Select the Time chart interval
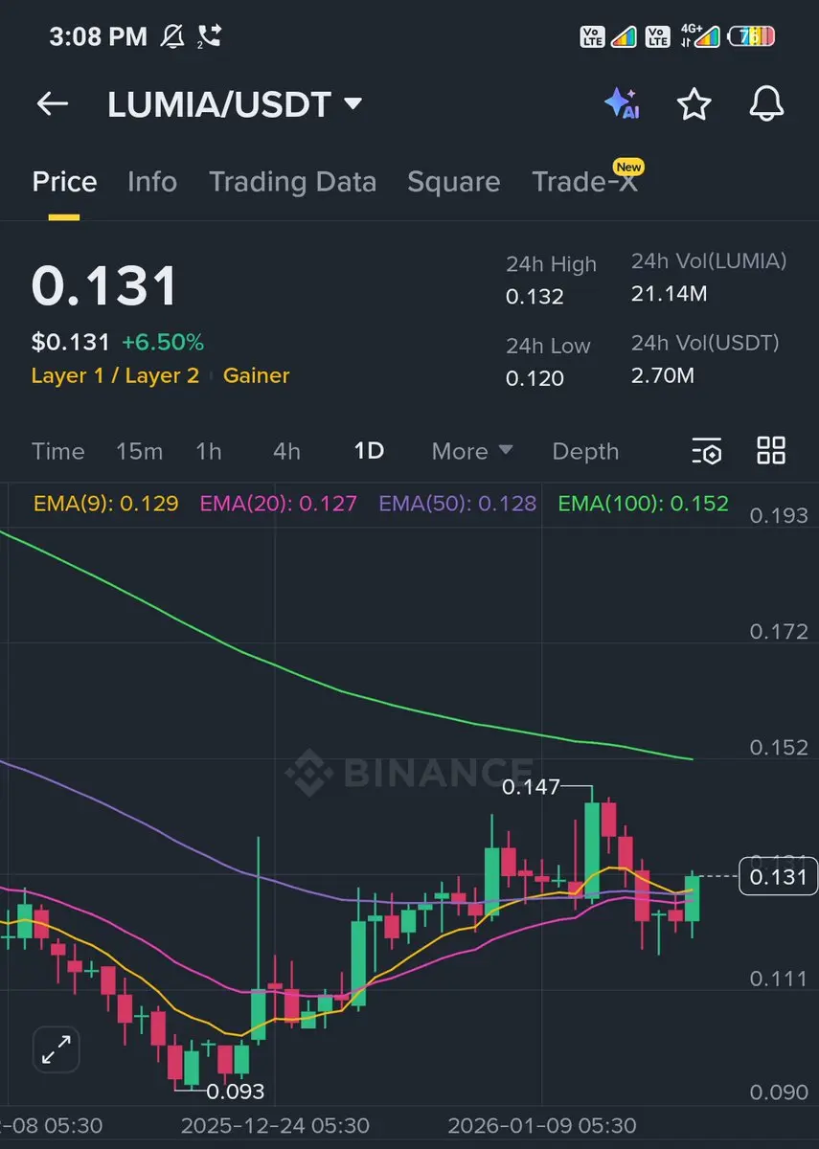The width and height of the screenshot is (819, 1149). click(x=57, y=451)
